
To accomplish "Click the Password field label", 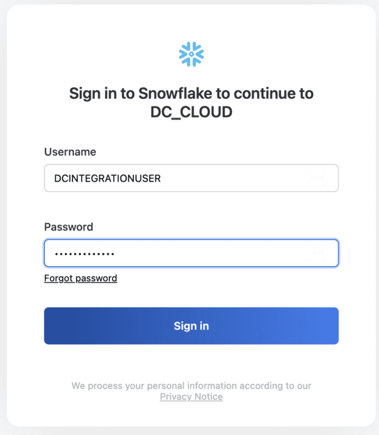I will tap(68, 227).
